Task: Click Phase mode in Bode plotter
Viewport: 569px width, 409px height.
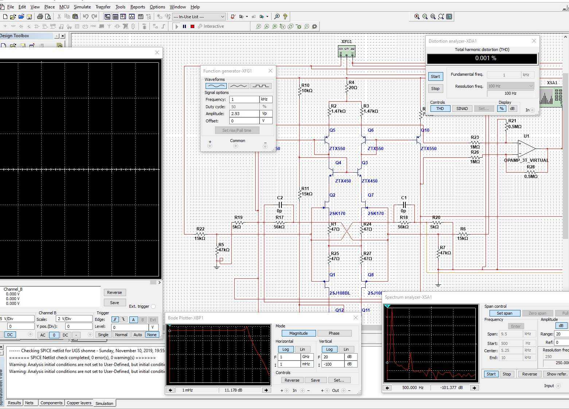Action: tap(334, 333)
